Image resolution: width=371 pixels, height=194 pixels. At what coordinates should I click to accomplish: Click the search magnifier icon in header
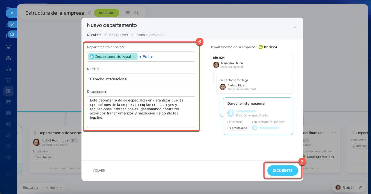pyautogui.click(x=137, y=13)
